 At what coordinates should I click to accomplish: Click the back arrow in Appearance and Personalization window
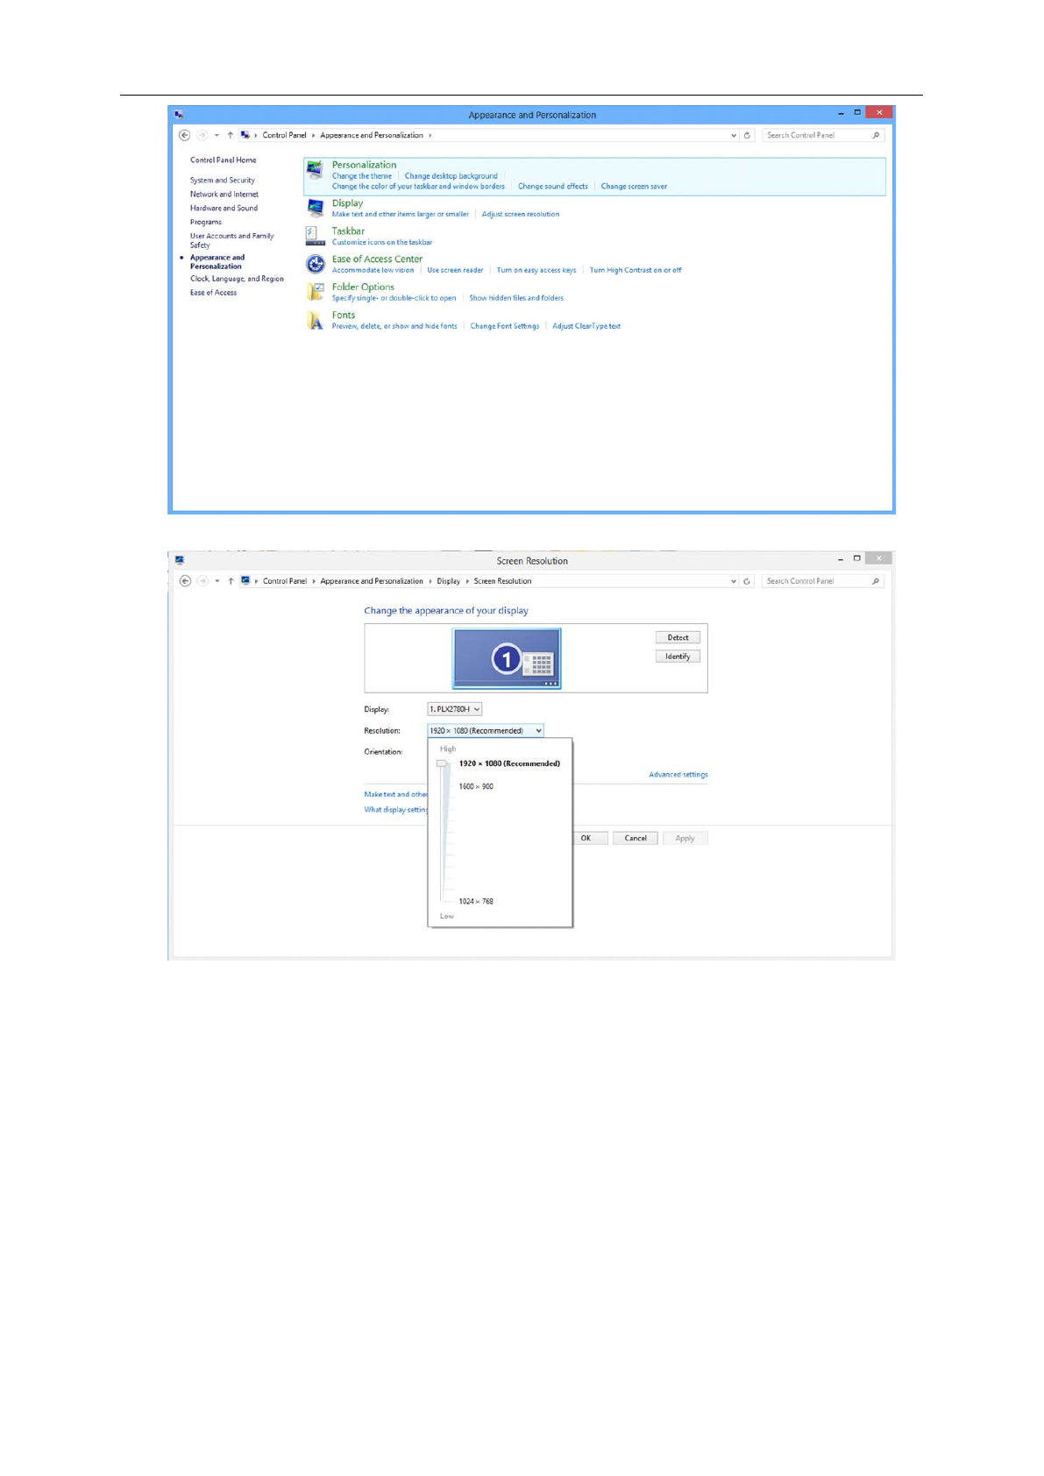184,135
